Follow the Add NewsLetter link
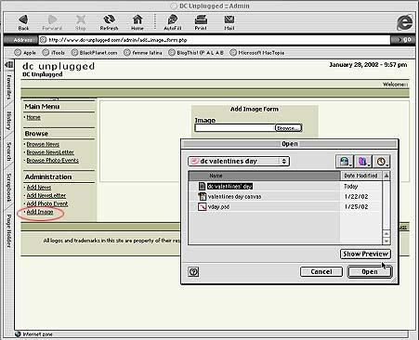This screenshot has width=419, height=340. pos(46,195)
